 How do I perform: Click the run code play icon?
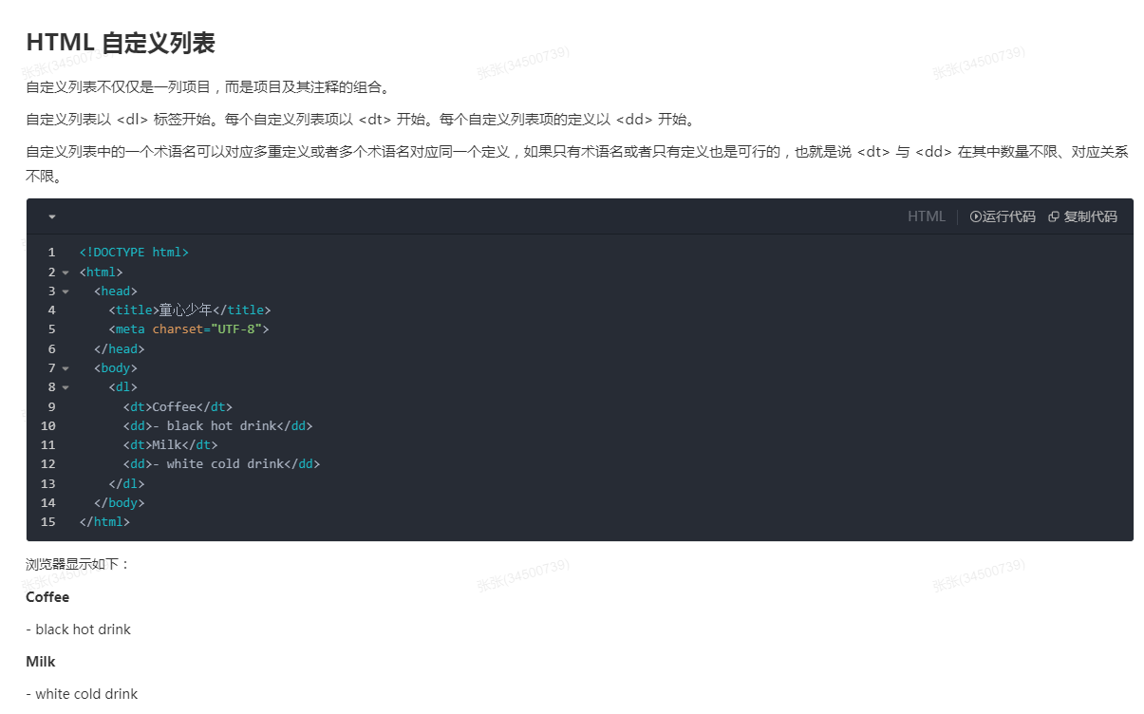[x=975, y=216]
